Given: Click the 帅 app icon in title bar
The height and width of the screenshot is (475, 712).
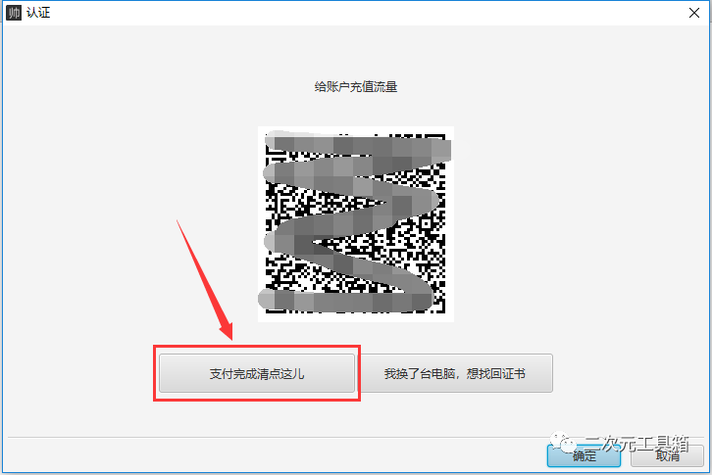Looking at the screenshot, I should [x=14, y=13].
